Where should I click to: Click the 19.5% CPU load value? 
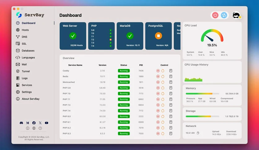[212, 45]
